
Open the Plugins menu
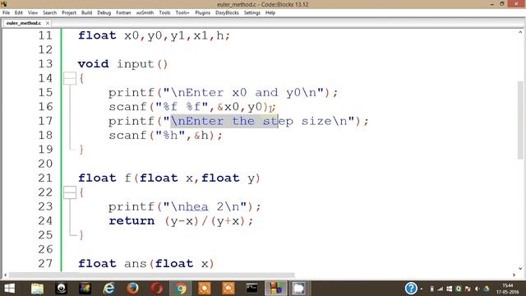point(202,13)
